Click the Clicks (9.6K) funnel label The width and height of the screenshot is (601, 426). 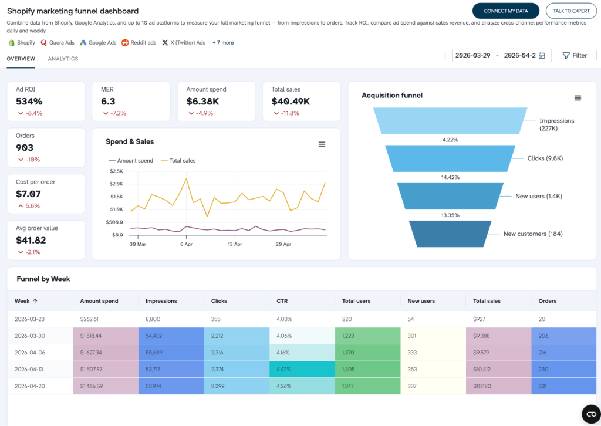[545, 158]
